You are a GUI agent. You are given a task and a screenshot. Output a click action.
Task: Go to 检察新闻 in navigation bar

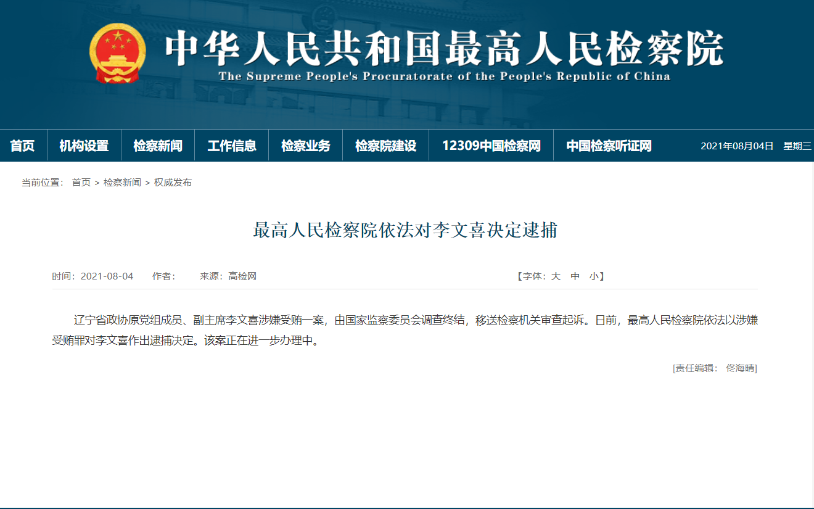coord(158,146)
